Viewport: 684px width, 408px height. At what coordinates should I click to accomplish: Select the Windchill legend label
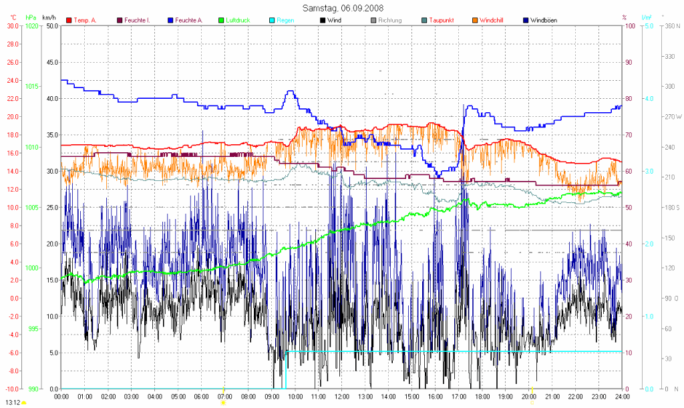pos(493,21)
